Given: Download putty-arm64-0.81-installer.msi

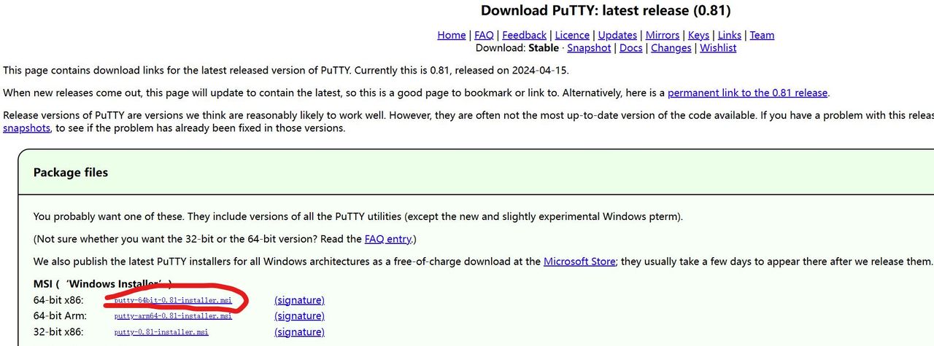Looking at the screenshot, I should 173,316.
